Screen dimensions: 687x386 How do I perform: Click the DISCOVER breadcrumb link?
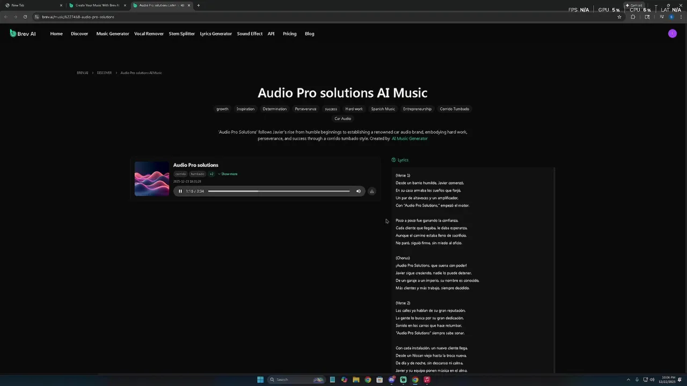[x=104, y=73]
